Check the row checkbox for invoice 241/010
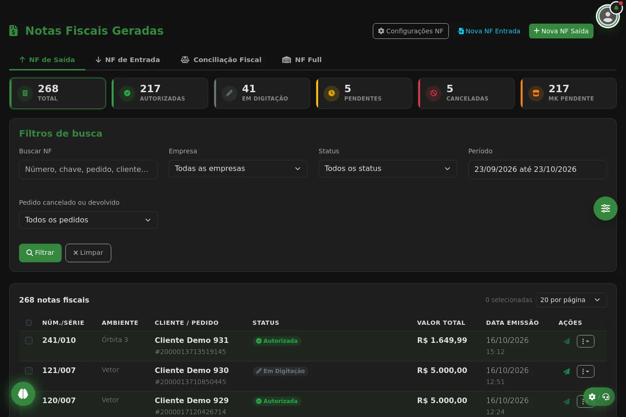Image resolution: width=626 pixels, height=417 pixels. tap(29, 341)
